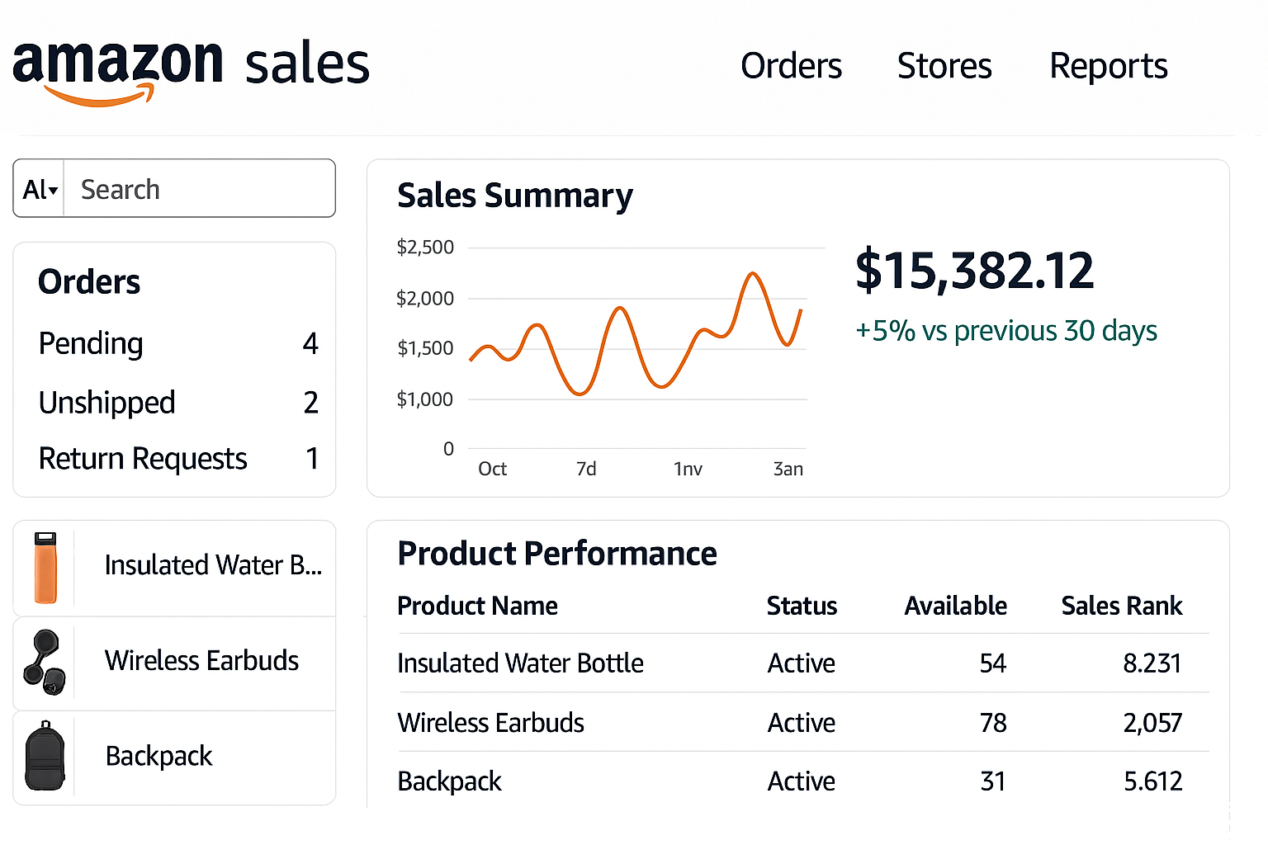Click the orange sales line chart
Screen dimensions: 1268x845
(x=636, y=333)
